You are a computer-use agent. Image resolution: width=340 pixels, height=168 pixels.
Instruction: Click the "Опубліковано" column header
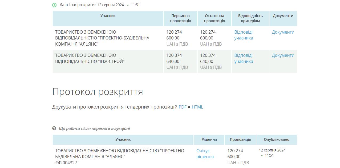pyautogui.click(x=276, y=139)
